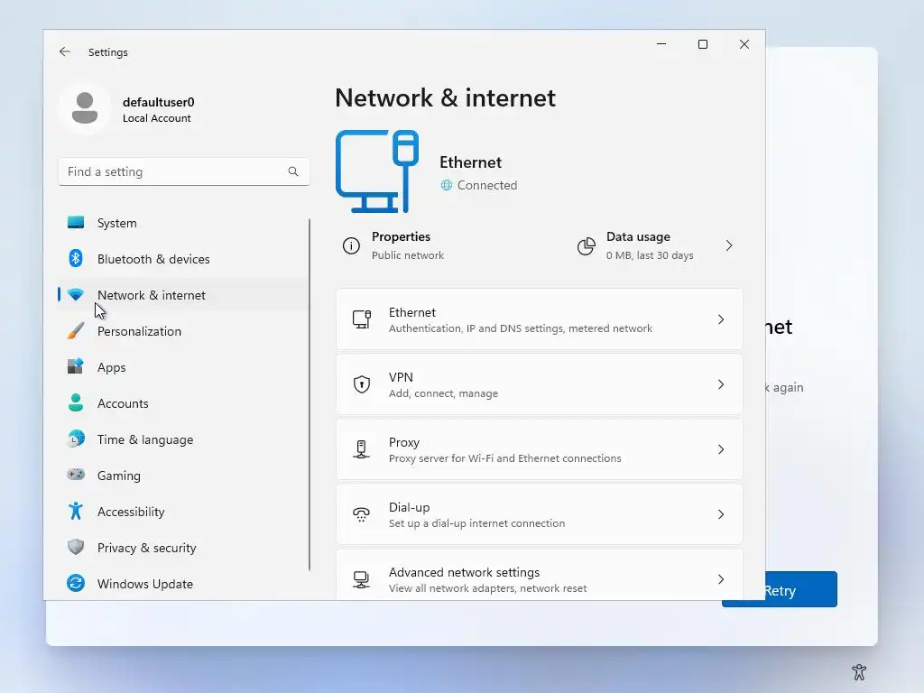This screenshot has height=693, width=924.
Task: Click the Personalization paintbrush icon
Action: coord(76,330)
